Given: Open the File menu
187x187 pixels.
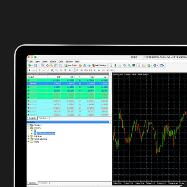Looking at the screenshot, I should (31, 61).
